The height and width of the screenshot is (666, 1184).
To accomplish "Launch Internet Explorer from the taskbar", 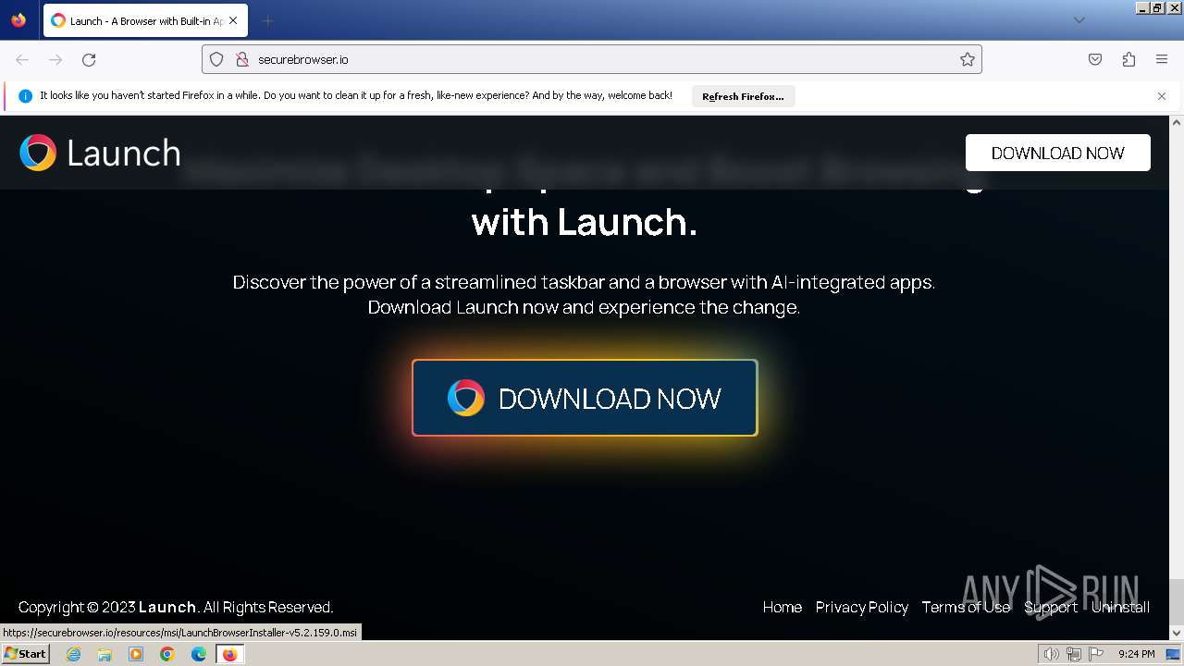I will coord(73,654).
